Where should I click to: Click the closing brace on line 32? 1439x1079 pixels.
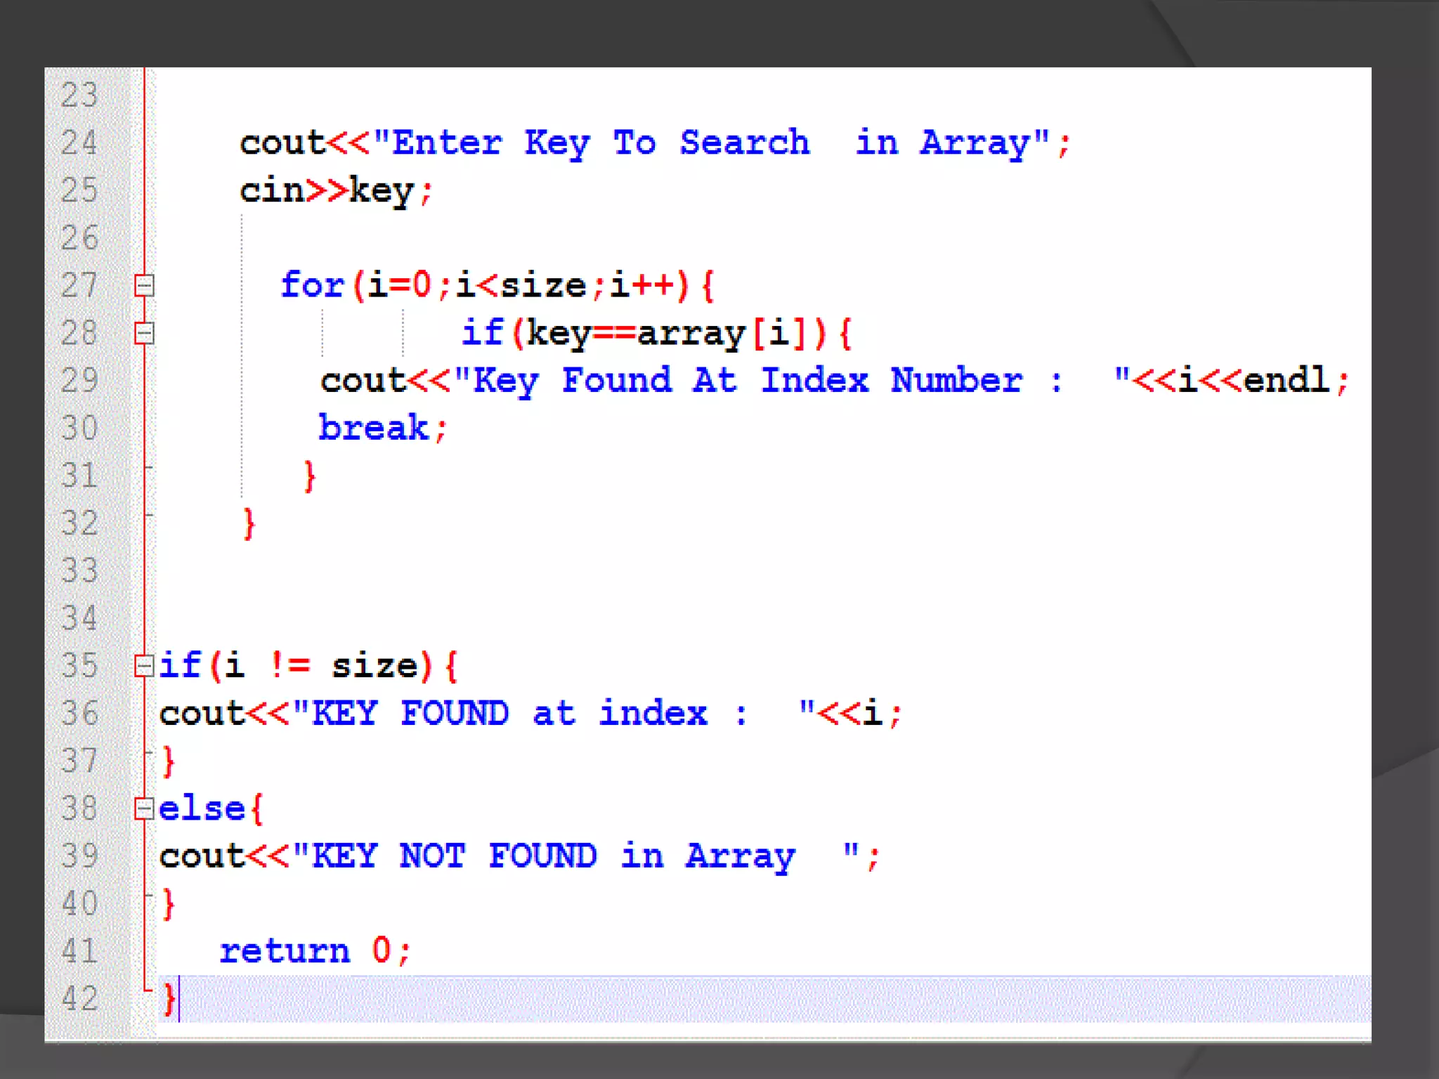click(x=249, y=523)
